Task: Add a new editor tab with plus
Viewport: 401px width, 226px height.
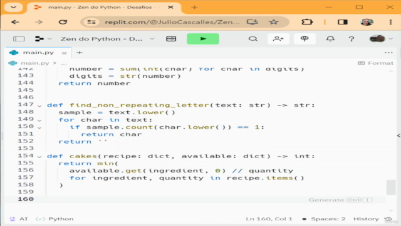Action: pyautogui.click(x=80, y=53)
